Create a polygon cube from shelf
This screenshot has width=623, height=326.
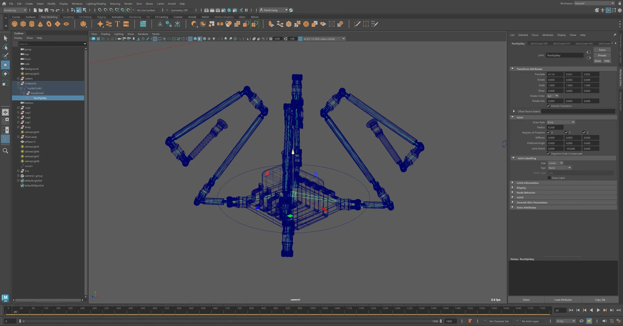click(23, 24)
